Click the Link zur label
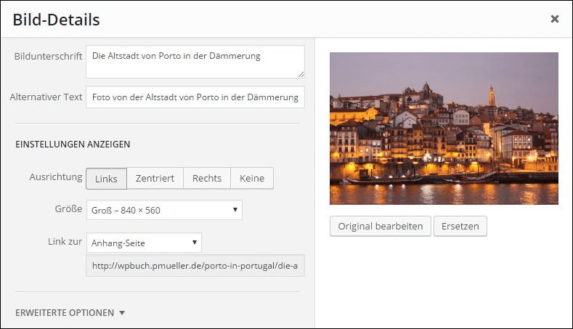The height and width of the screenshot is (329, 573). (65, 242)
